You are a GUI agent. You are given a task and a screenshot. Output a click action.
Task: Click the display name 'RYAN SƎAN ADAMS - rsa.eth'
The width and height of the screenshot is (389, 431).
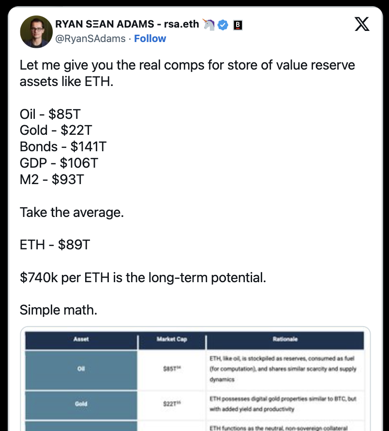click(127, 25)
